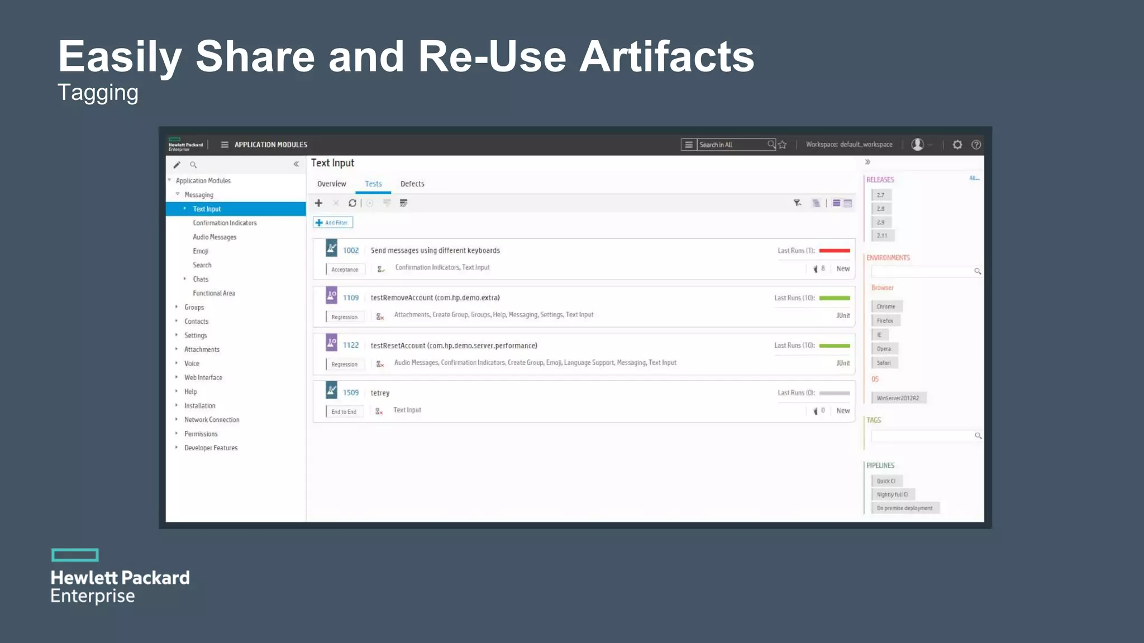Collapse the left tree panel
This screenshot has width=1144, height=643.
coord(296,164)
